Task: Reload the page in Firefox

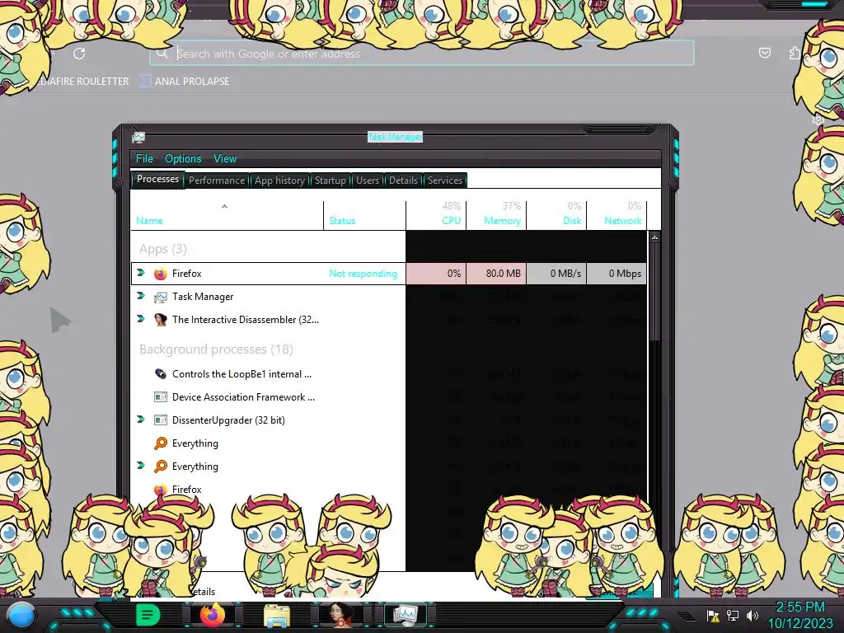Action: coord(79,54)
